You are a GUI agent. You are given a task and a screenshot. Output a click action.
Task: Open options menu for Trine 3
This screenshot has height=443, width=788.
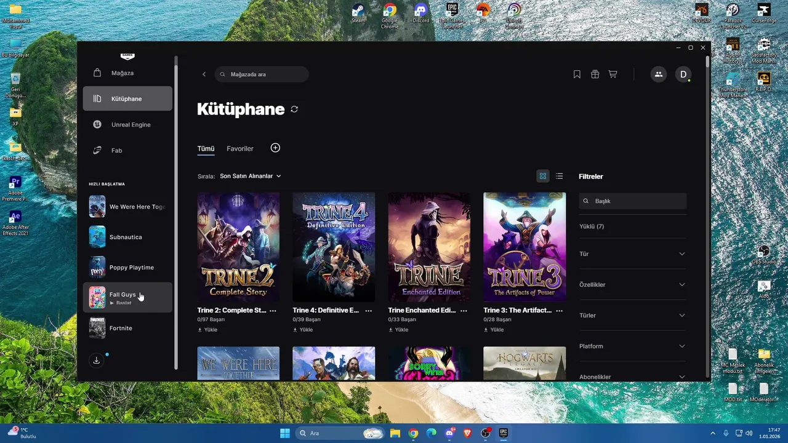559,311
